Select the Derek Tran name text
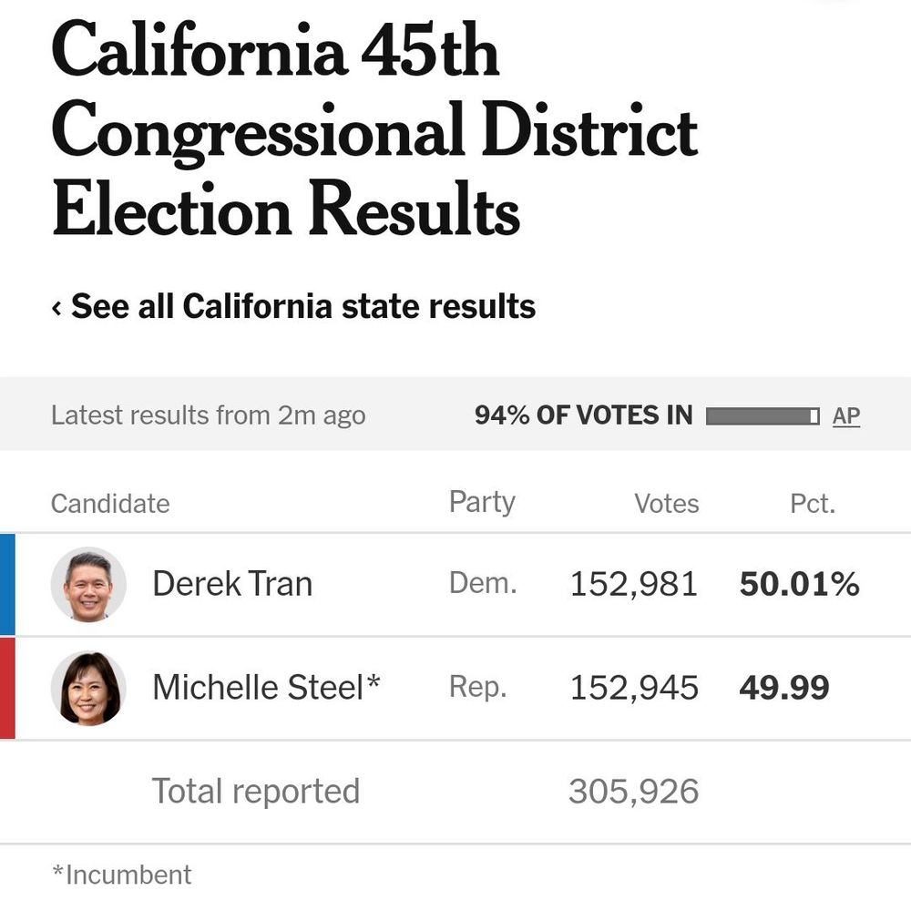Screen dimensions: 911x911 point(232,584)
